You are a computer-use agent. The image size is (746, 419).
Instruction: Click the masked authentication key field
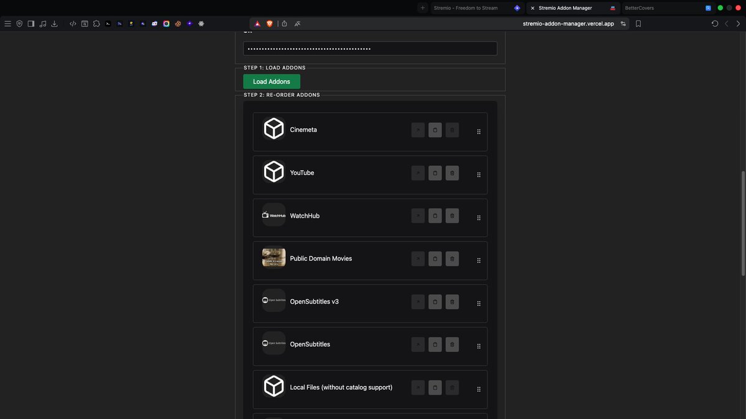coord(370,48)
